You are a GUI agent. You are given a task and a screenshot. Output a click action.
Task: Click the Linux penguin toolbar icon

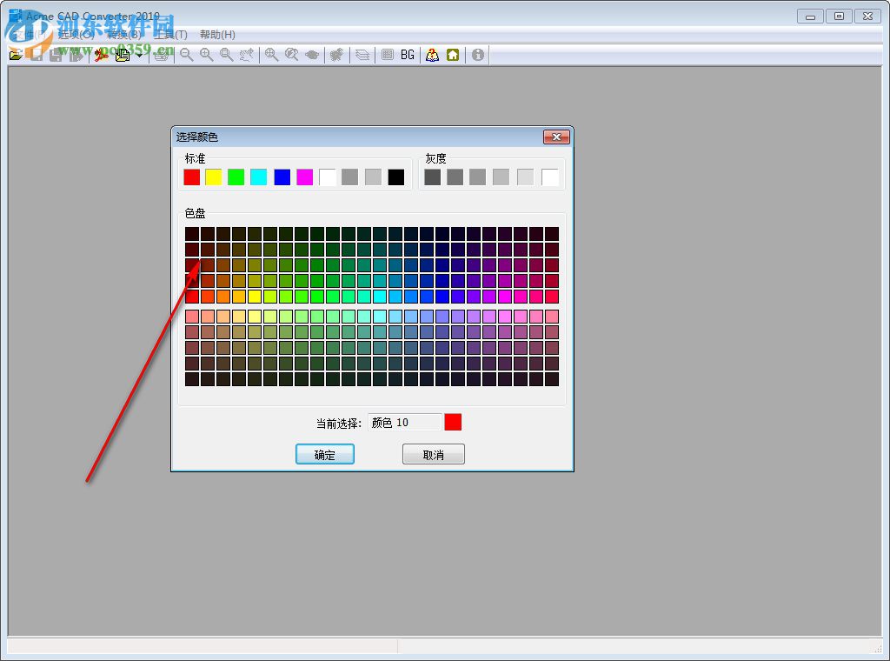pyautogui.click(x=432, y=54)
